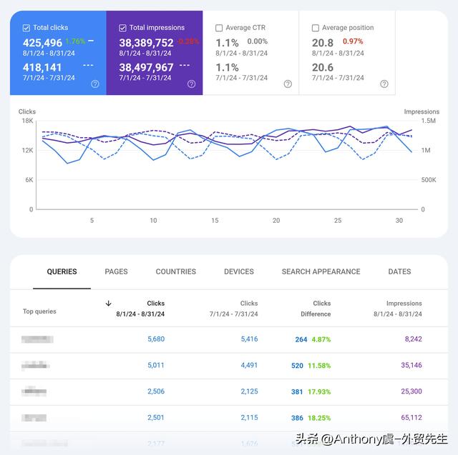The image size is (458, 455).
Task: Click the 2,506 clicks cell
Action: tap(156, 391)
